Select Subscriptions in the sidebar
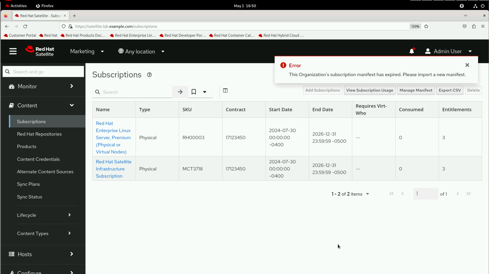The height and width of the screenshot is (274, 489). pyautogui.click(x=47, y=121)
